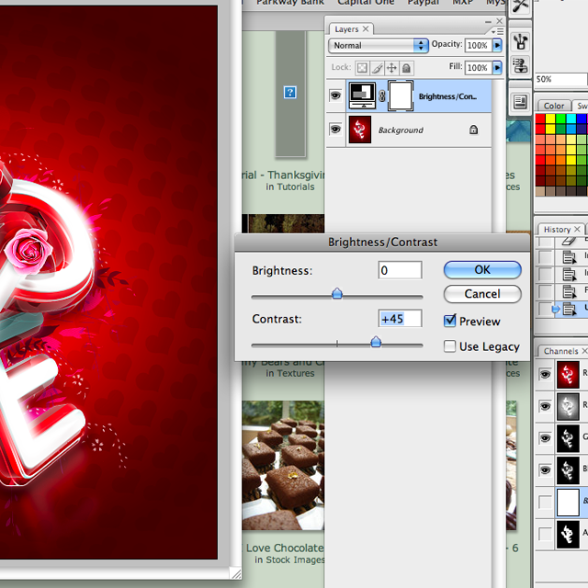The image size is (588, 588).
Task: Open the Tool Presets panel icon
Action: [x=521, y=6]
